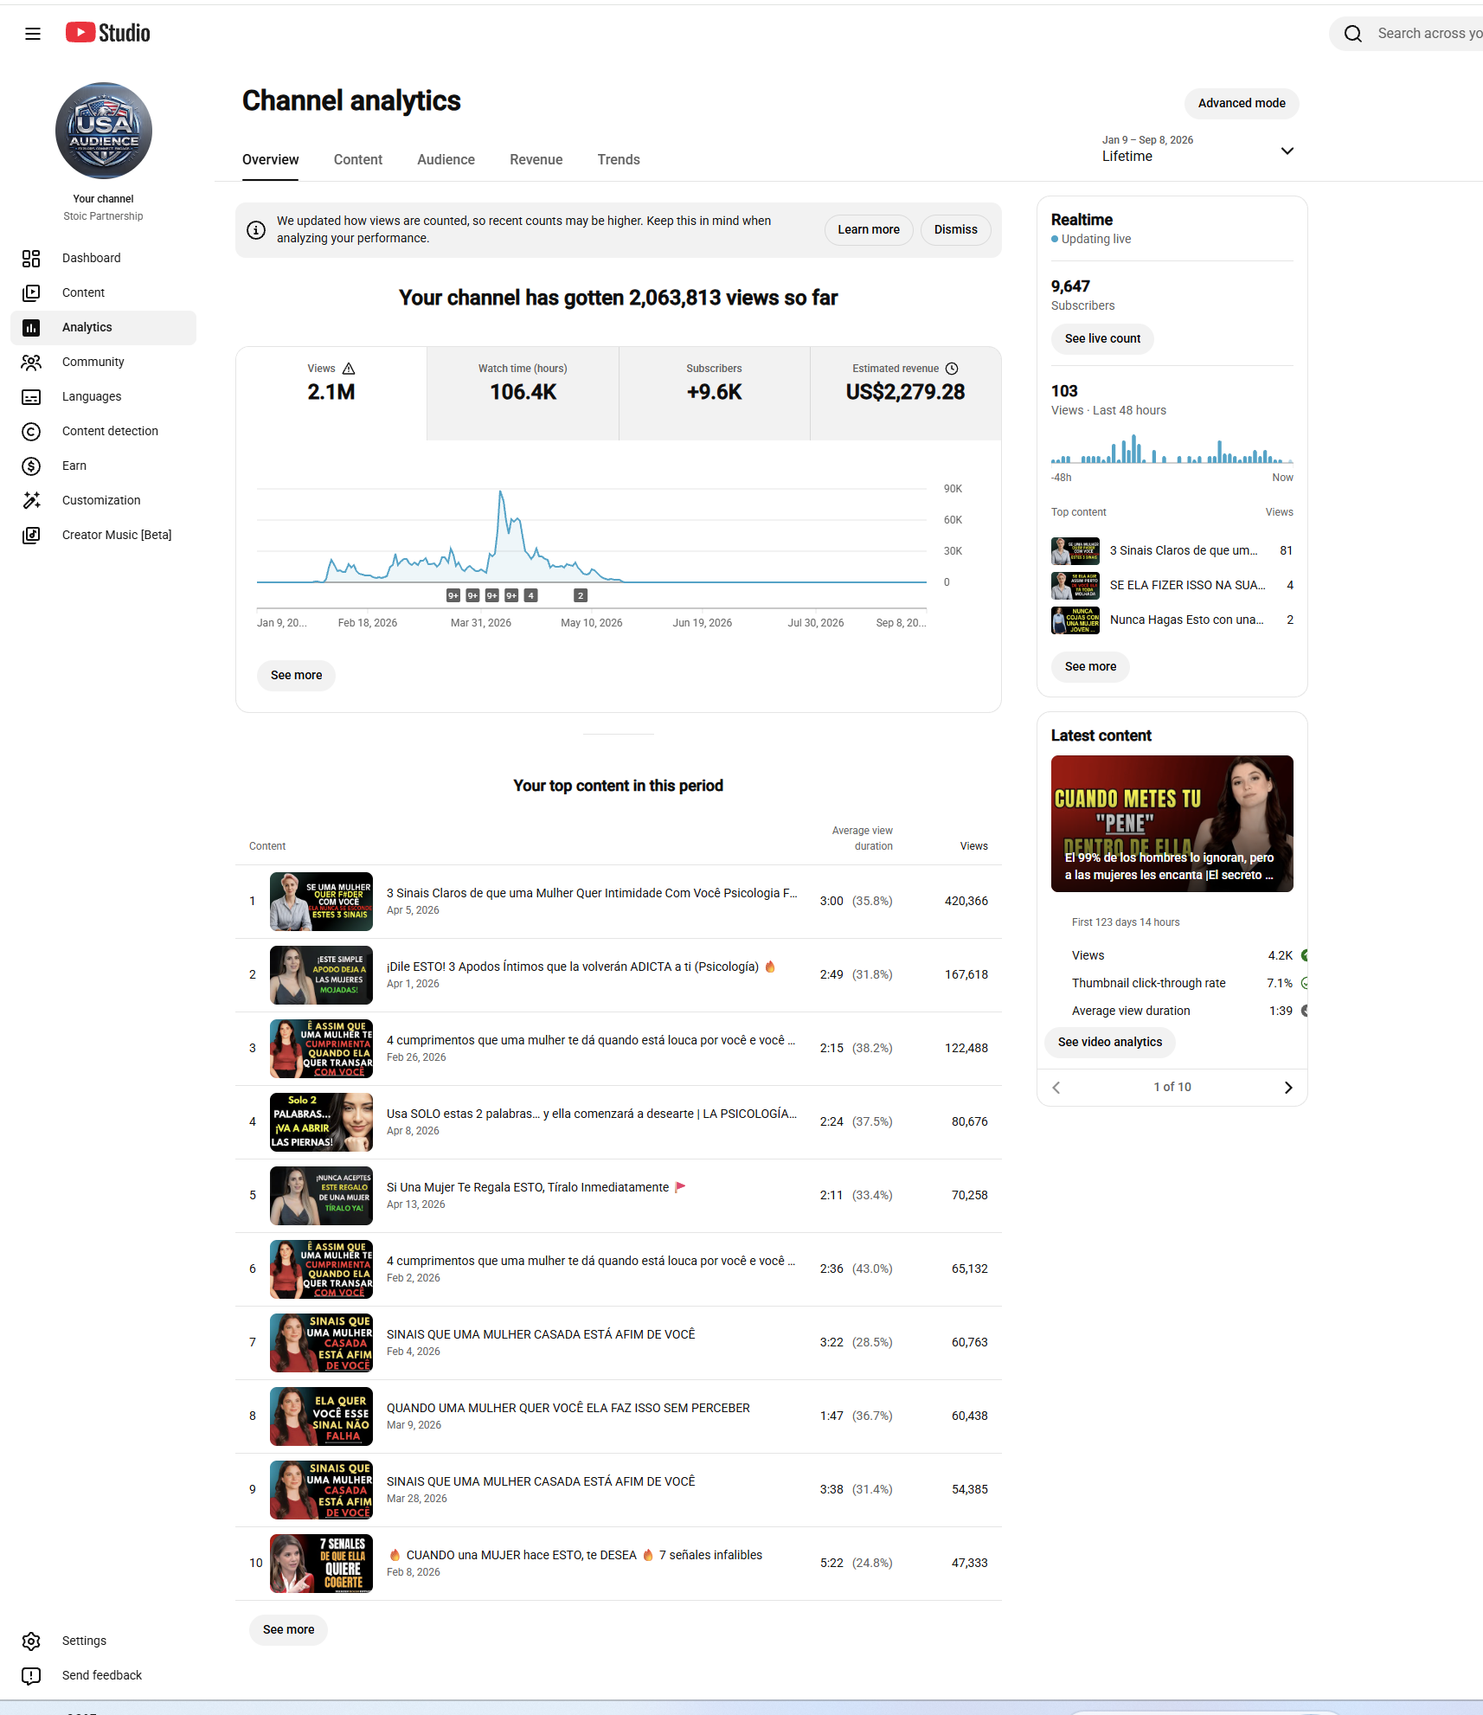Screen dimensions: 1483x1715
Task: Click See live count button
Action: [1102, 338]
